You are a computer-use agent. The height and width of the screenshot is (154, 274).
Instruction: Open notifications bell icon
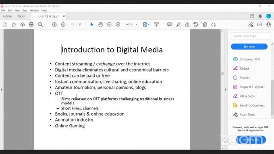260,16
